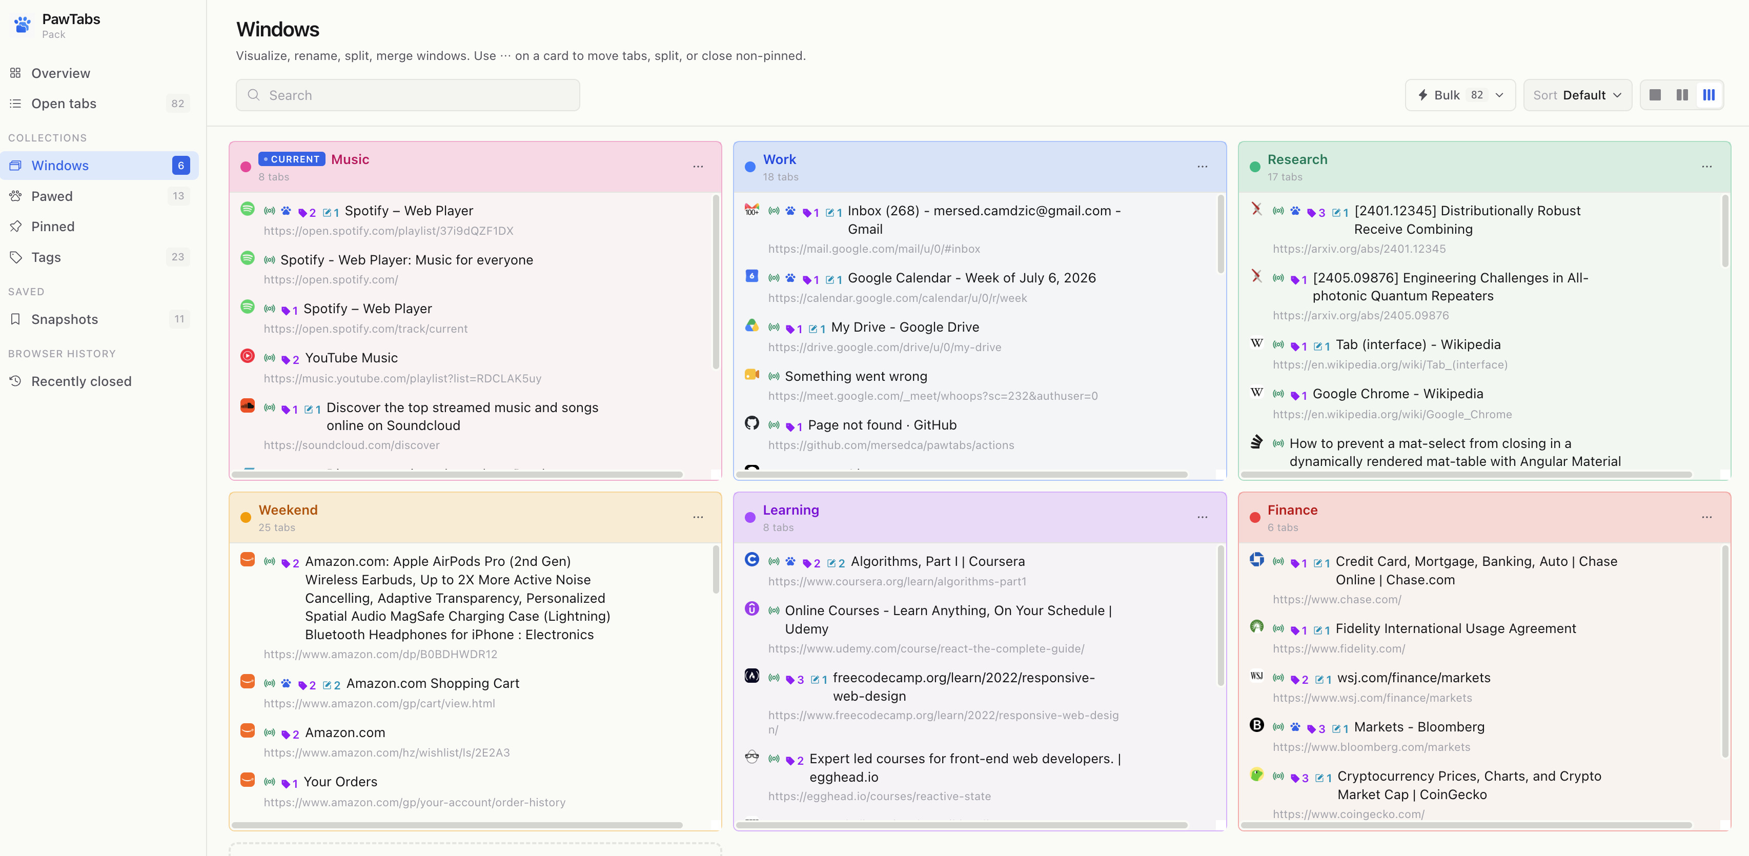Image resolution: width=1749 pixels, height=856 pixels.
Task: Click the PawTabs paw logo
Action: (22, 25)
